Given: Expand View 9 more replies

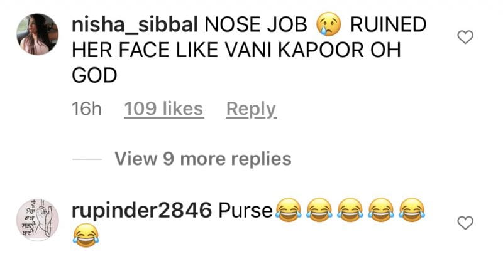Looking at the screenshot, I should coord(203,159).
